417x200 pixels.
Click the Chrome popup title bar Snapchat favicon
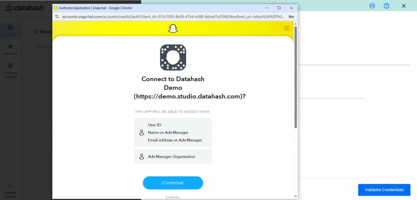[56, 8]
